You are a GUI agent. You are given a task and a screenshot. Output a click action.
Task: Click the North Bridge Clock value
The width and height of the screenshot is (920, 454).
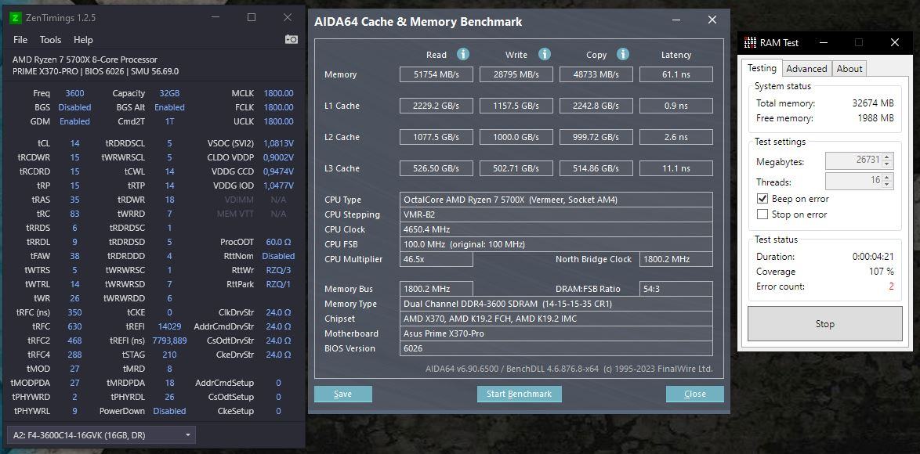point(676,259)
